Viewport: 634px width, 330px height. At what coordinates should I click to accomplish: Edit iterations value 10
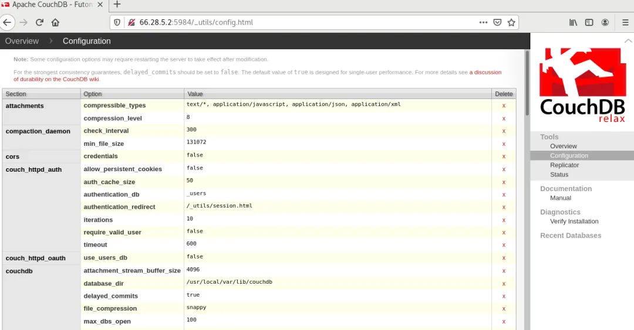click(x=190, y=219)
